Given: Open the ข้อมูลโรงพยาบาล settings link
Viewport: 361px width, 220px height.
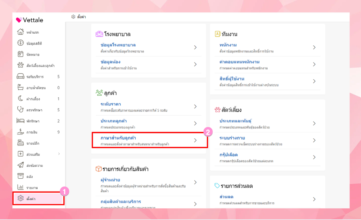Looking at the screenshot, I should click(x=118, y=45).
